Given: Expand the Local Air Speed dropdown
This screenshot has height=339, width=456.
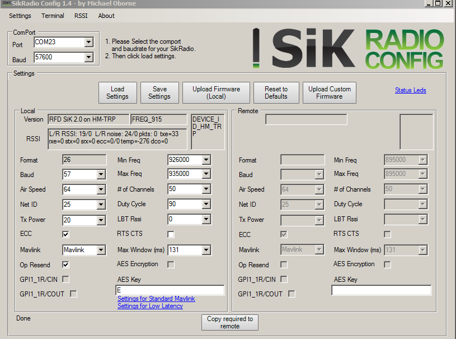Looking at the screenshot, I should (101, 189).
